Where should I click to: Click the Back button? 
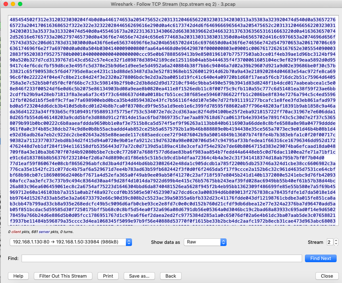coord(170,276)
